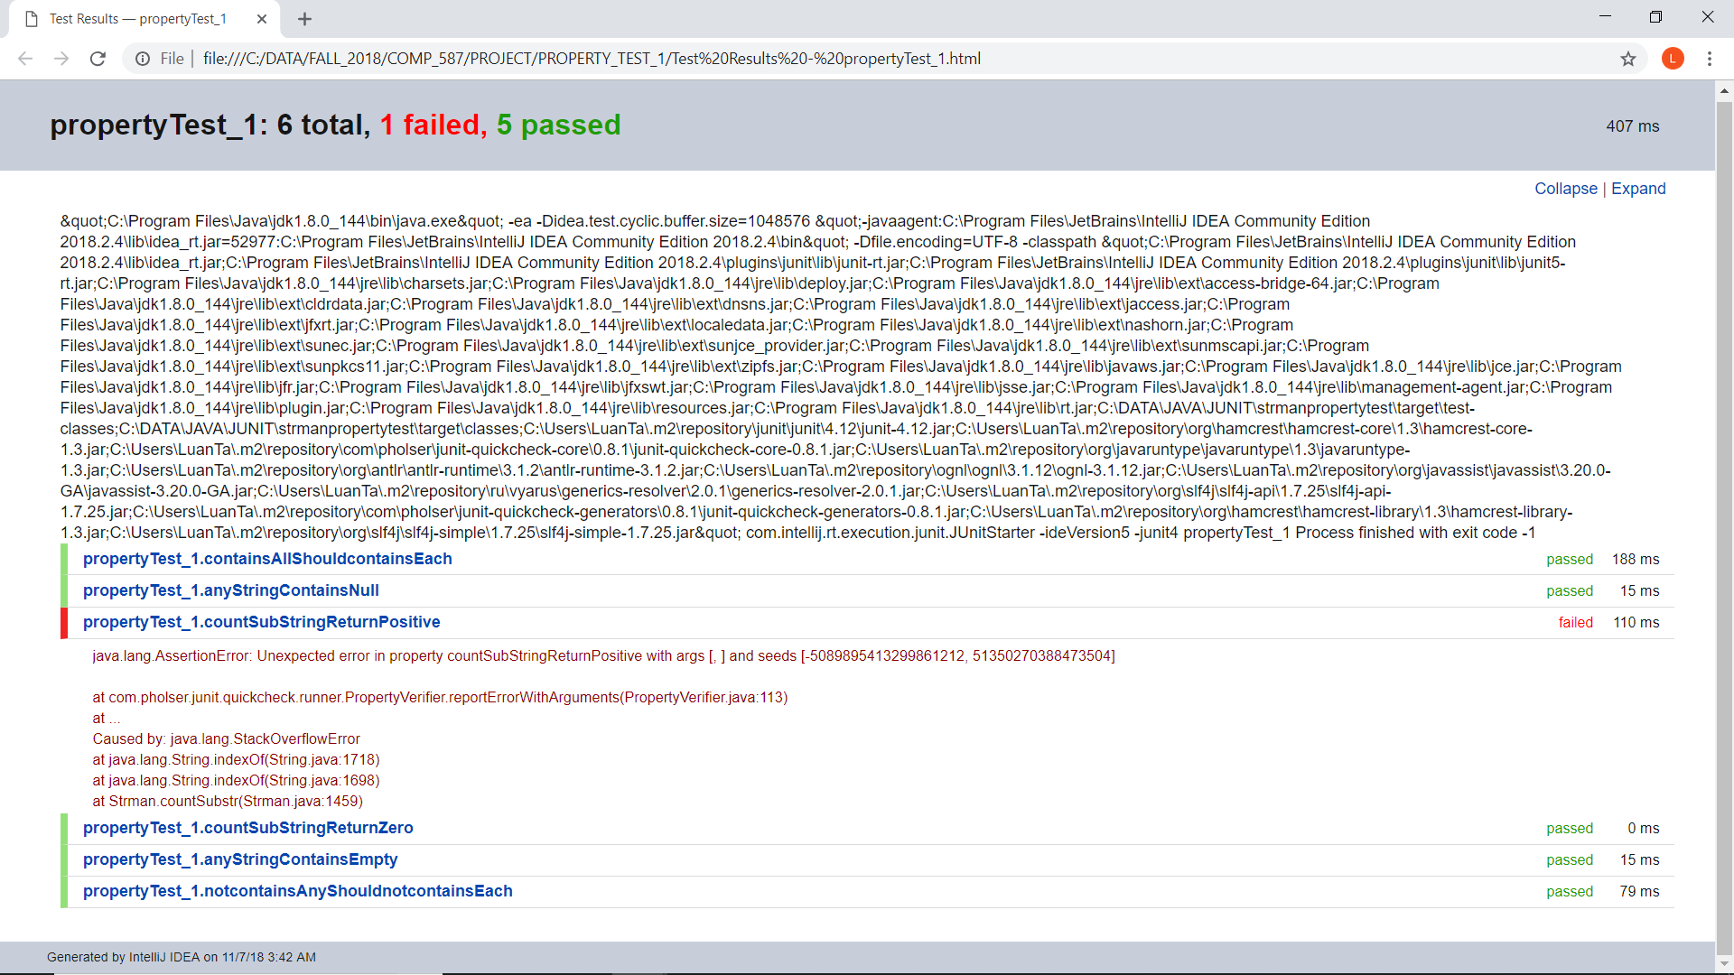Click the Expand link
1734x975 pixels.
click(x=1638, y=189)
